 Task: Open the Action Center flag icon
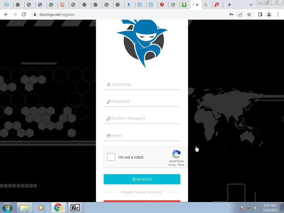point(243,208)
